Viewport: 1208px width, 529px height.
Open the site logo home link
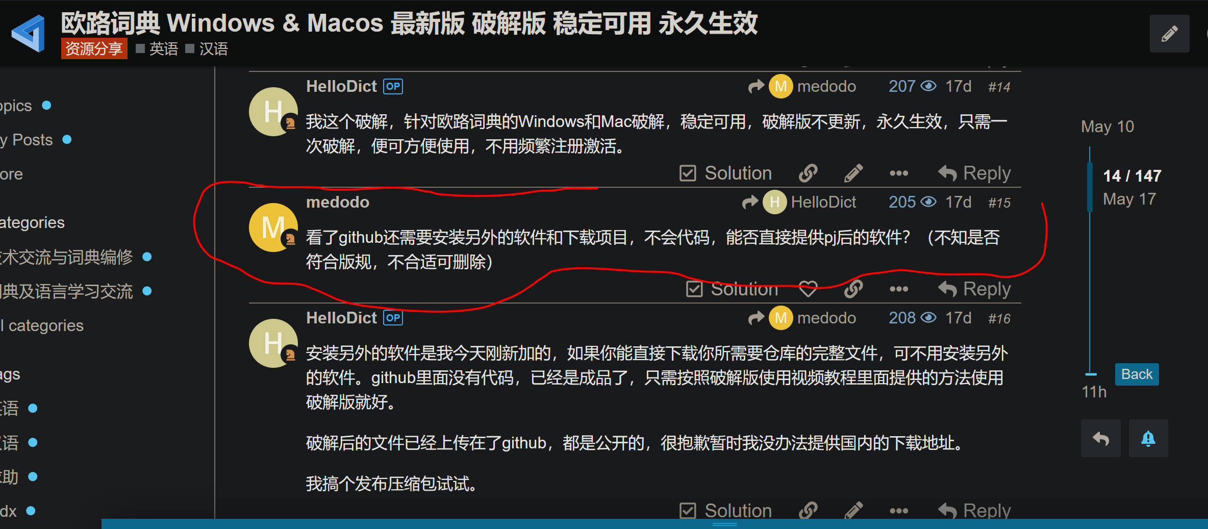tap(29, 34)
